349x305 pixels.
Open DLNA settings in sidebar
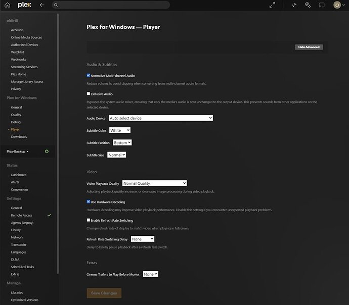click(15, 260)
